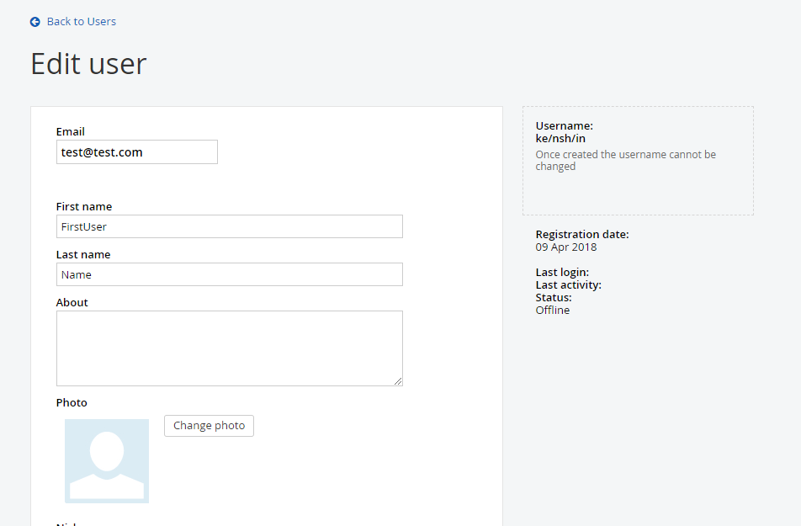Click the Last name label
This screenshot has height=526, width=801.
coord(83,254)
